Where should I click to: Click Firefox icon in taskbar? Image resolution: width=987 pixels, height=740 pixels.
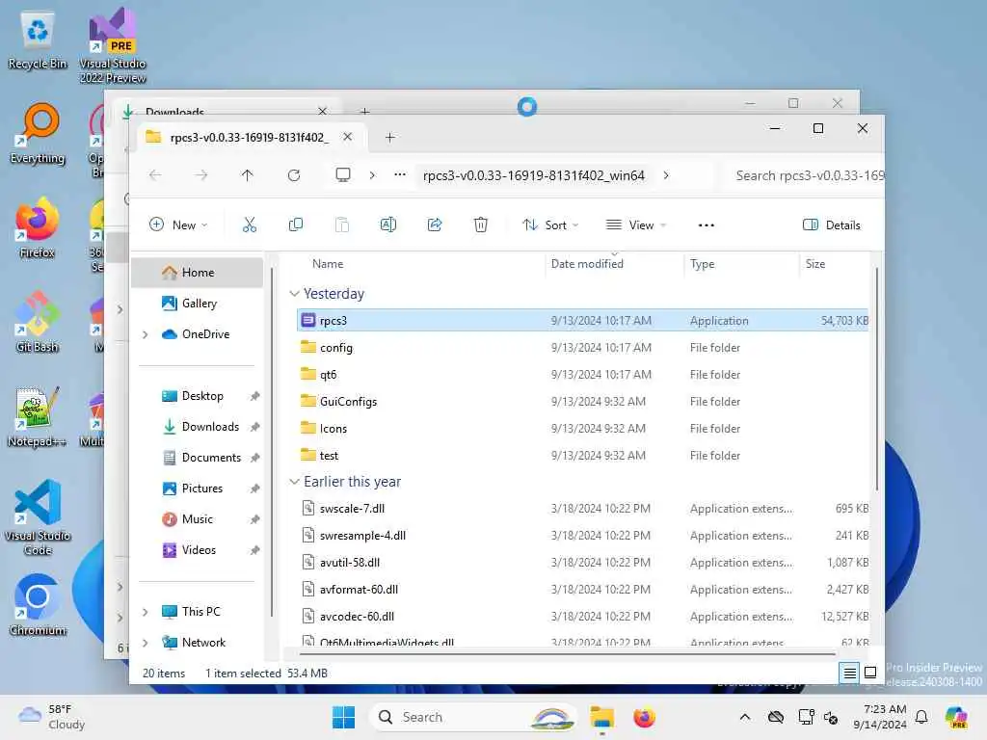[644, 717]
